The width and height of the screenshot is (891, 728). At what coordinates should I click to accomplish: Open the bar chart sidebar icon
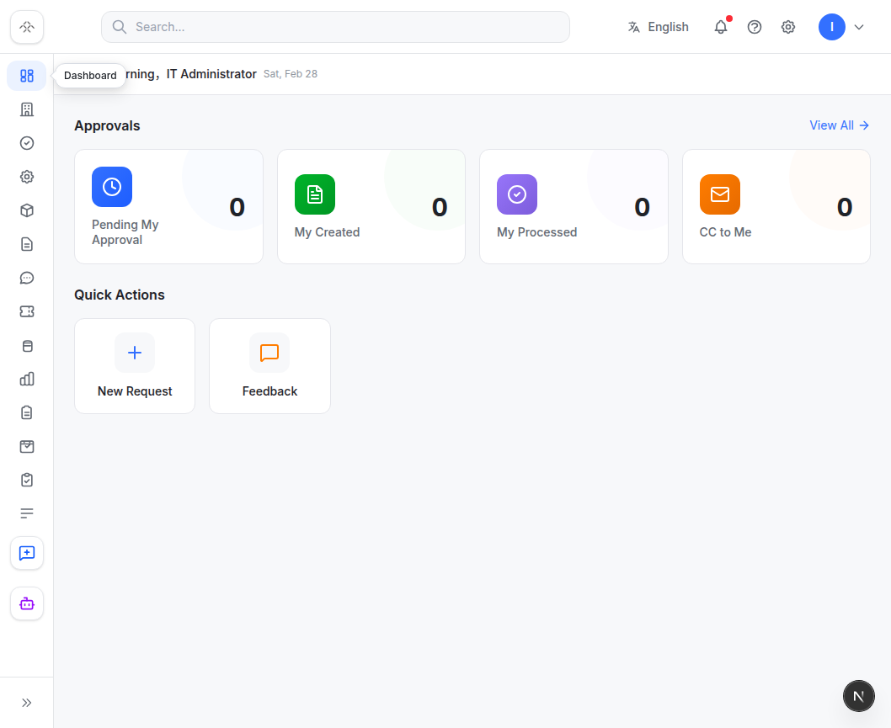point(27,379)
